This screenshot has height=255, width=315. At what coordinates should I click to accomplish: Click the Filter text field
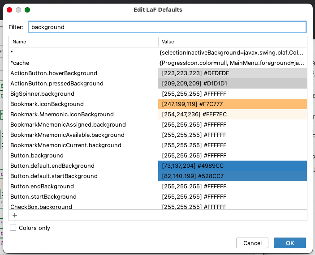click(167, 27)
